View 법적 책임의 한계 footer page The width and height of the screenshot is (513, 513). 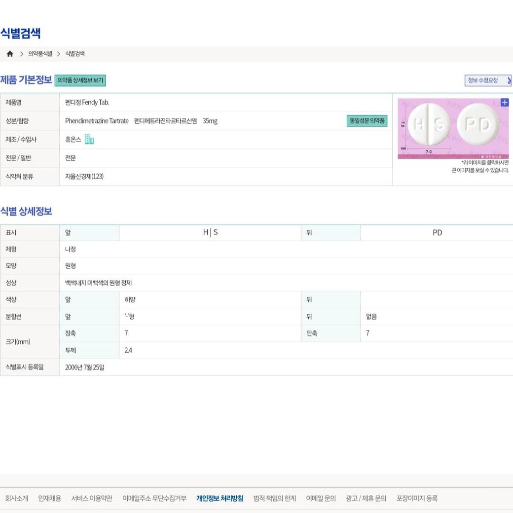(x=274, y=498)
